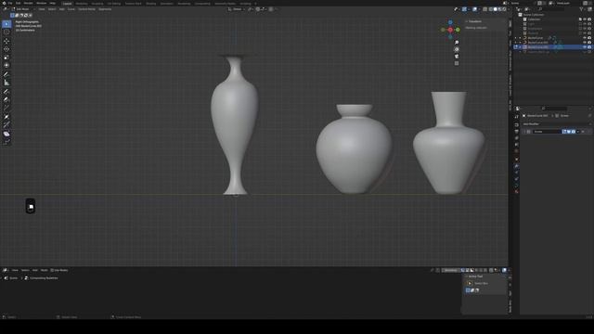
Task: Select Scene Collection in the Outliner
Action: click(x=534, y=15)
